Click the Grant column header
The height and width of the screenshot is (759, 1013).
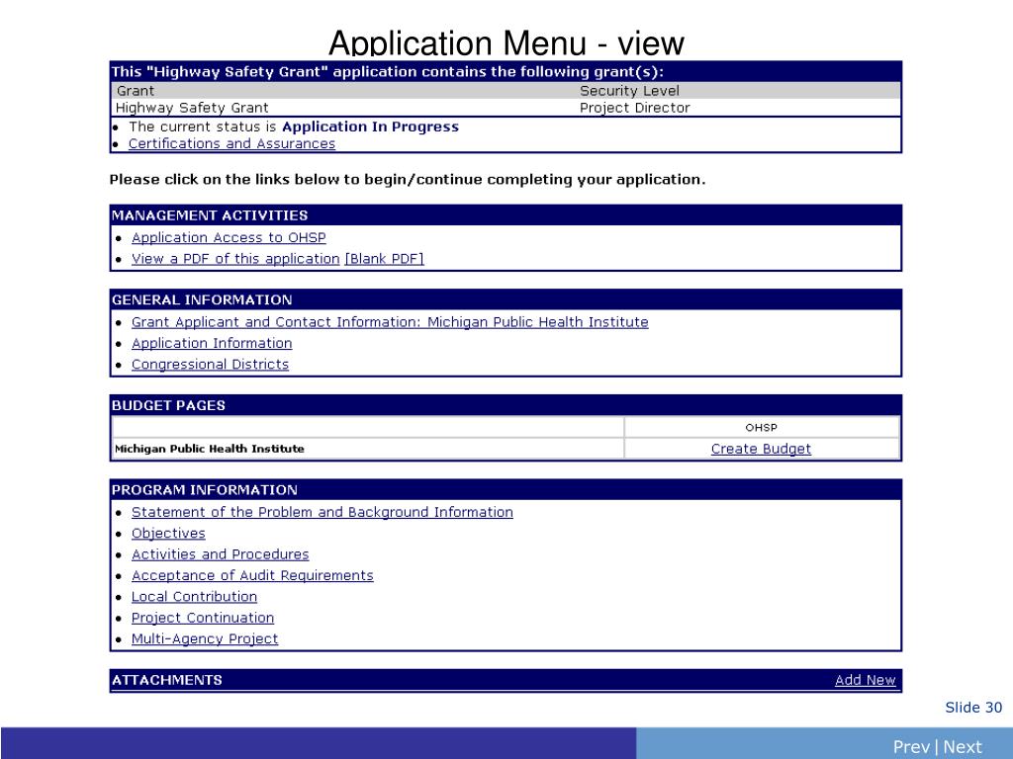click(136, 90)
